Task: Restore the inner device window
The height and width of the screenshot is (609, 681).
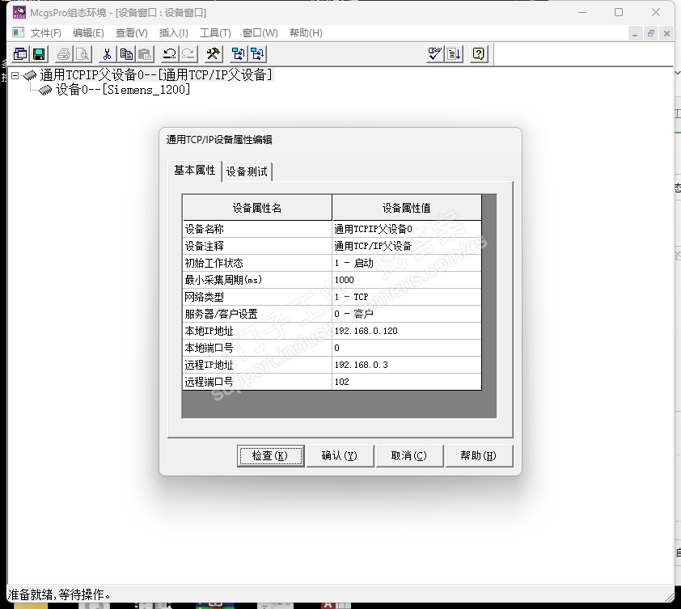Action: [650, 33]
